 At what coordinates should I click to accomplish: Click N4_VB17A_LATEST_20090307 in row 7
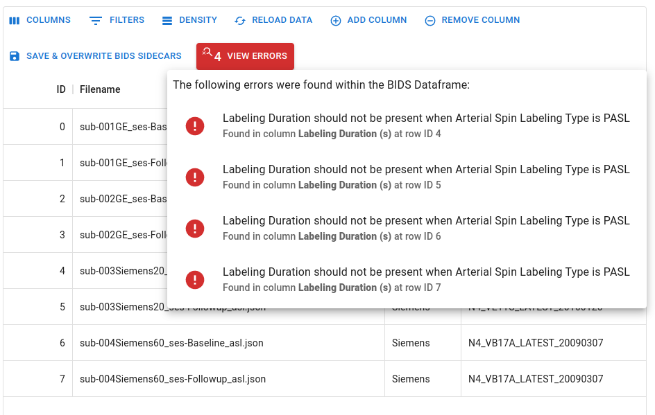pyautogui.click(x=554, y=379)
